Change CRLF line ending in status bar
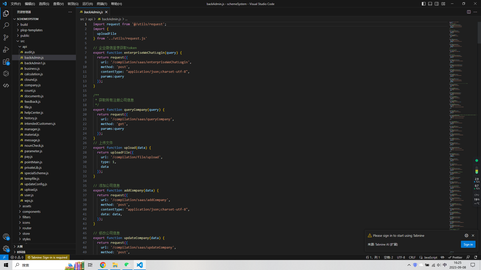The height and width of the screenshot is (270, 481). (x=412, y=257)
